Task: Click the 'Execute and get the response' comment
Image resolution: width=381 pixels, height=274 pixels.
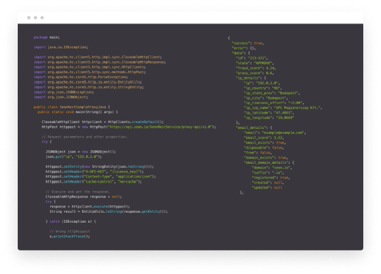Action: coord(77,192)
